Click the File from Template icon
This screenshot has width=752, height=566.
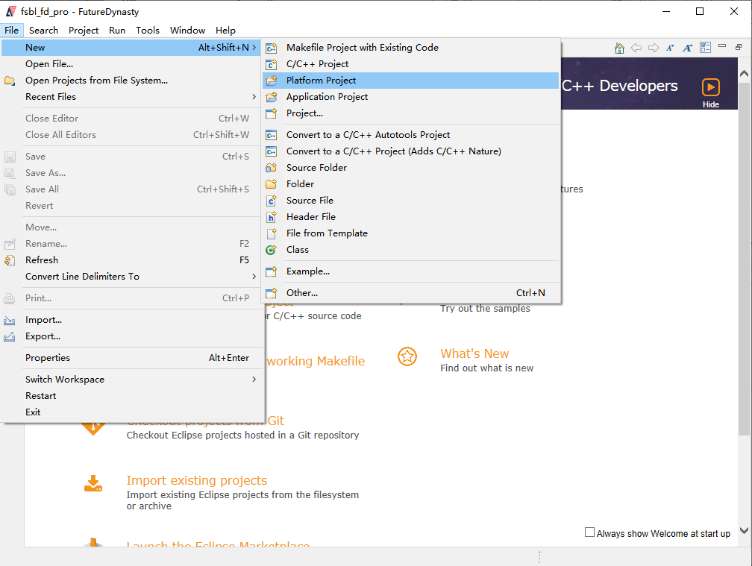click(272, 233)
